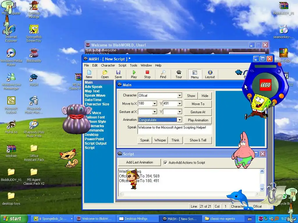Click the Whisper button
Image resolution: width=298 pixels, height=223 pixels.
160,140
